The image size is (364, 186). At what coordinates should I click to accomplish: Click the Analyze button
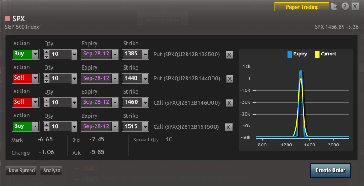point(51,171)
